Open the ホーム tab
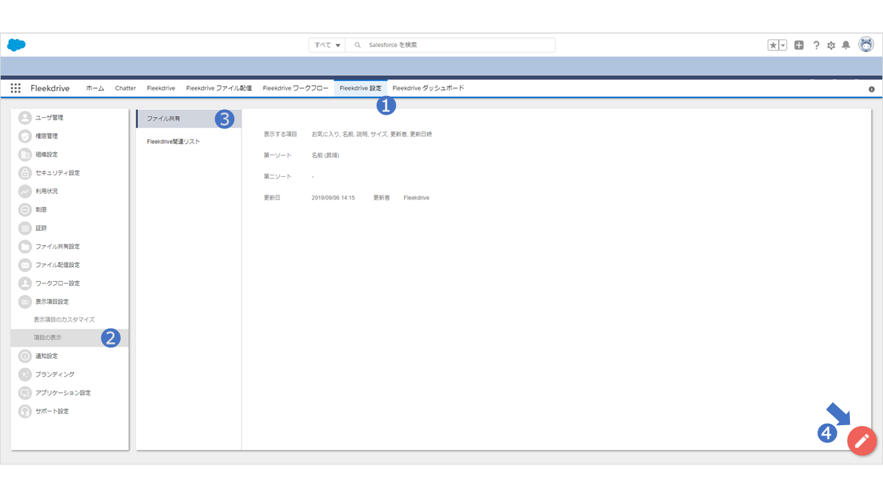The image size is (883, 497). point(95,88)
